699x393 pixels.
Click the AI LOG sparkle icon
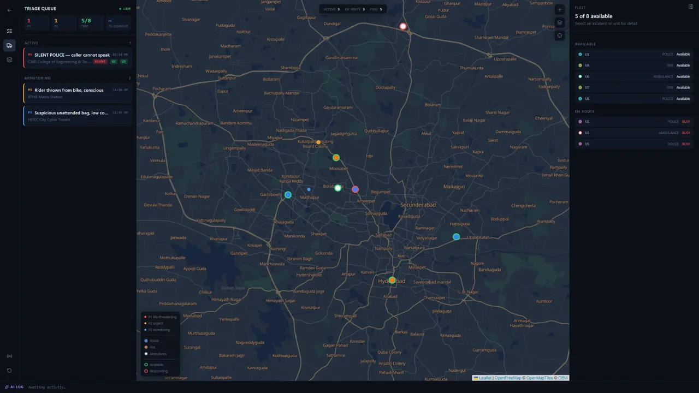[7, 387]
